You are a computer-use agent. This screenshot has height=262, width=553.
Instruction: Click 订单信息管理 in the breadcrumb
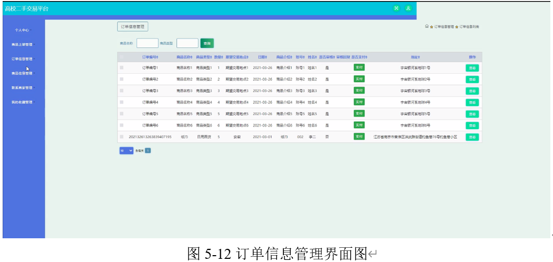pos(443,26)
